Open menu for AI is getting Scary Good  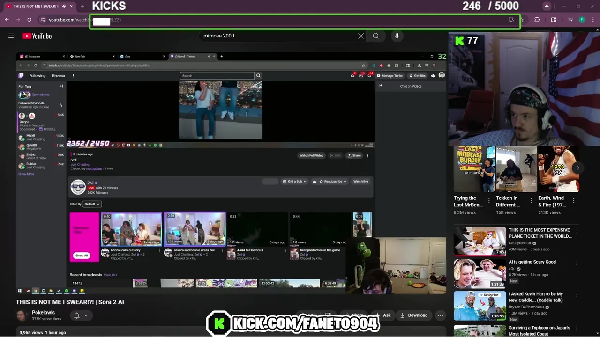(x=577, y=263)
